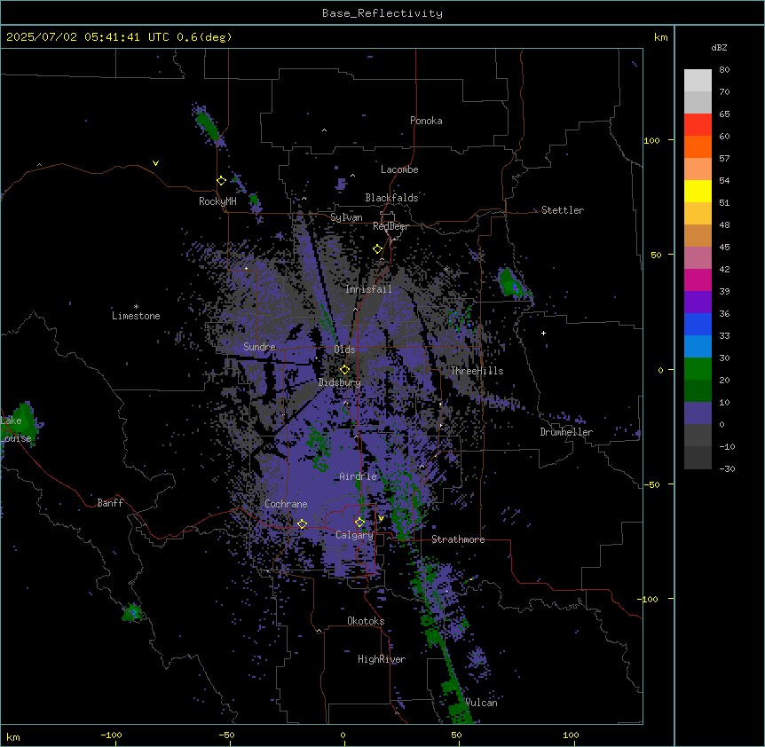Select the Drumheller label
The height and width of the screenshot is (747, 765).
coord(566,432)
